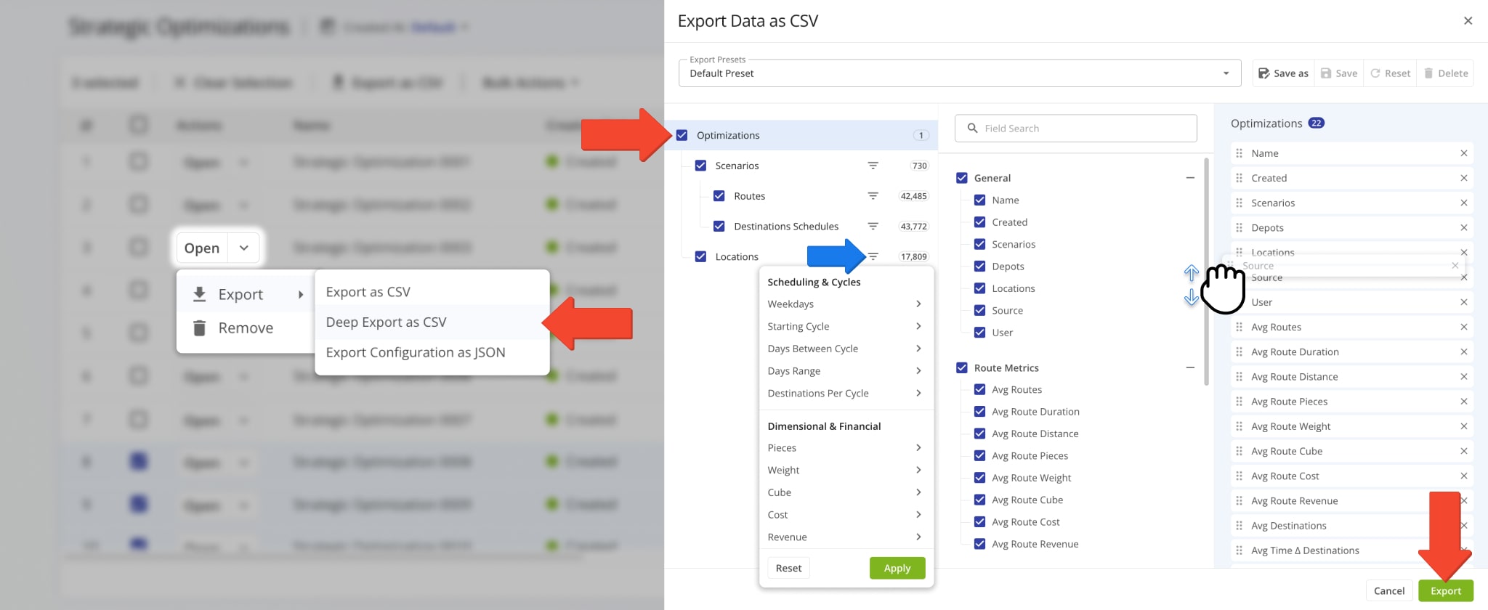Close the Export Data as CSV dialog

tap(1468, 20)
